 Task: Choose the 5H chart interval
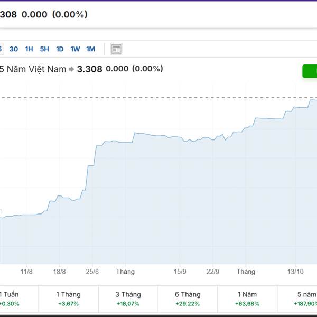(44, 49)
